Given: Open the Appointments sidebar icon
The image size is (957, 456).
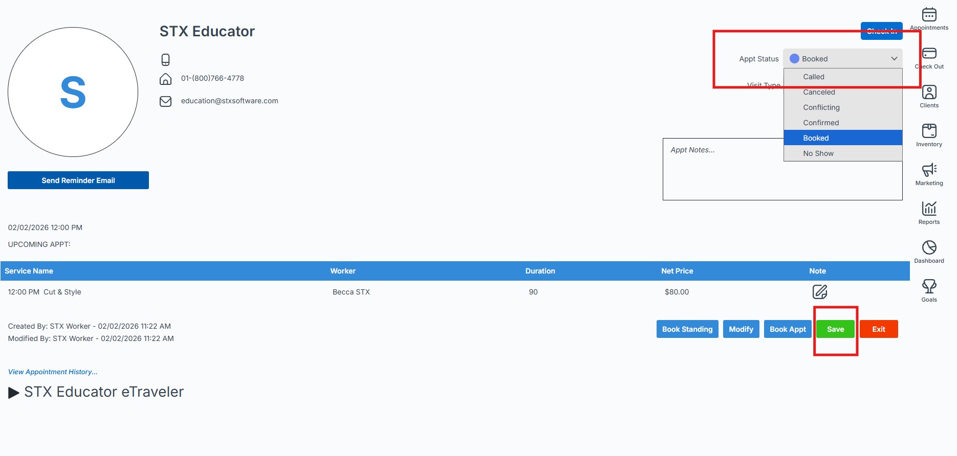Looking at the screenshot, I should (929, 15).
